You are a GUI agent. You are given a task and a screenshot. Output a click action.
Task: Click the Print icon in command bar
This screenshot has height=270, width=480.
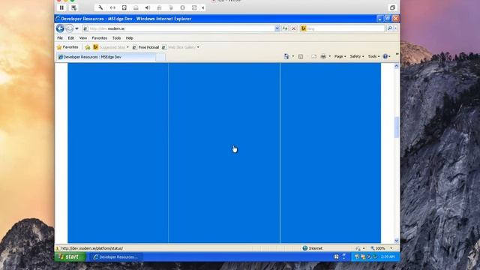323,56
